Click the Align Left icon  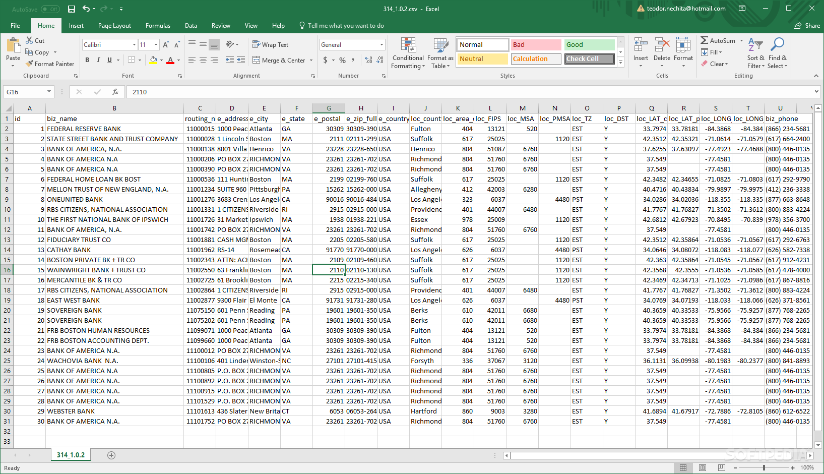click(x=192, y=60)
